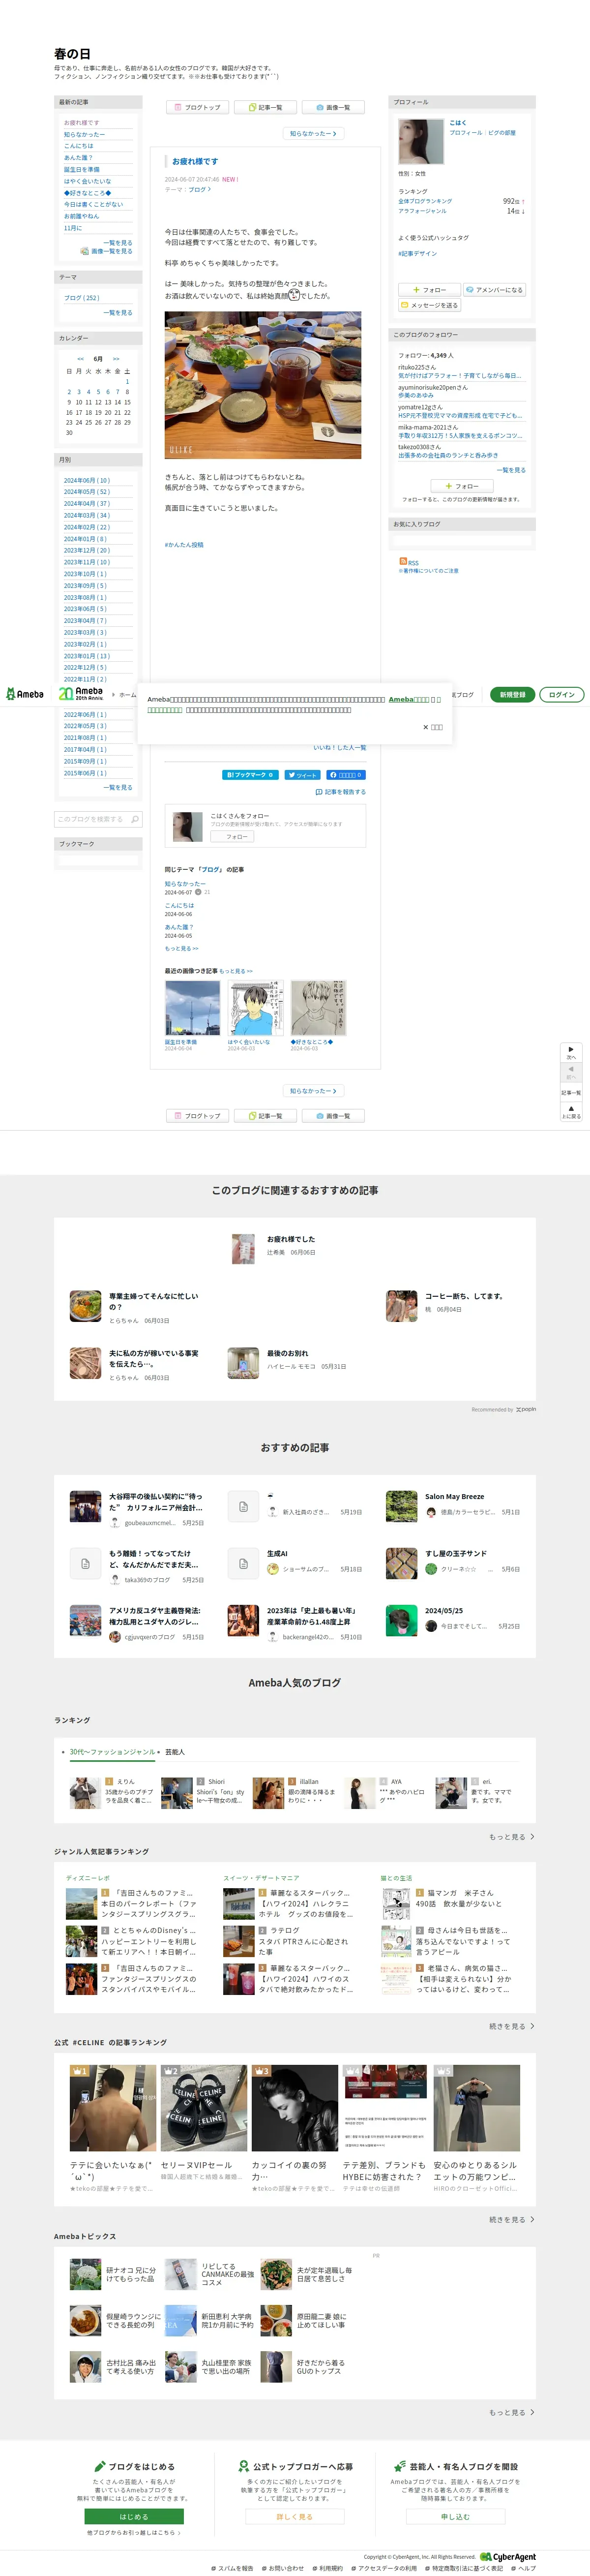Open すし屋の玉子サンド recommended article
This screenshot has height=2576, width=590.
(456, 1554)
